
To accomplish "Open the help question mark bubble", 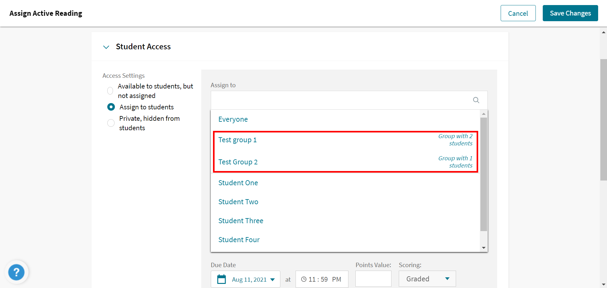I will click(x=16, y=272).
